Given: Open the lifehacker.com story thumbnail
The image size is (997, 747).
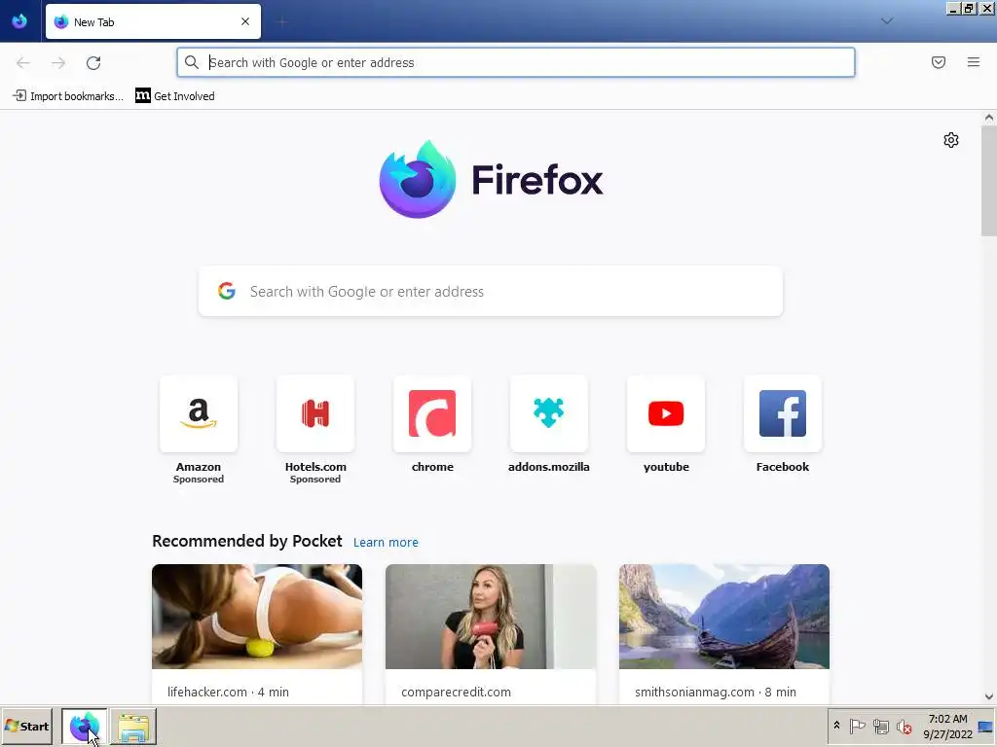Looking at the screenshot, I should point(257,616).
